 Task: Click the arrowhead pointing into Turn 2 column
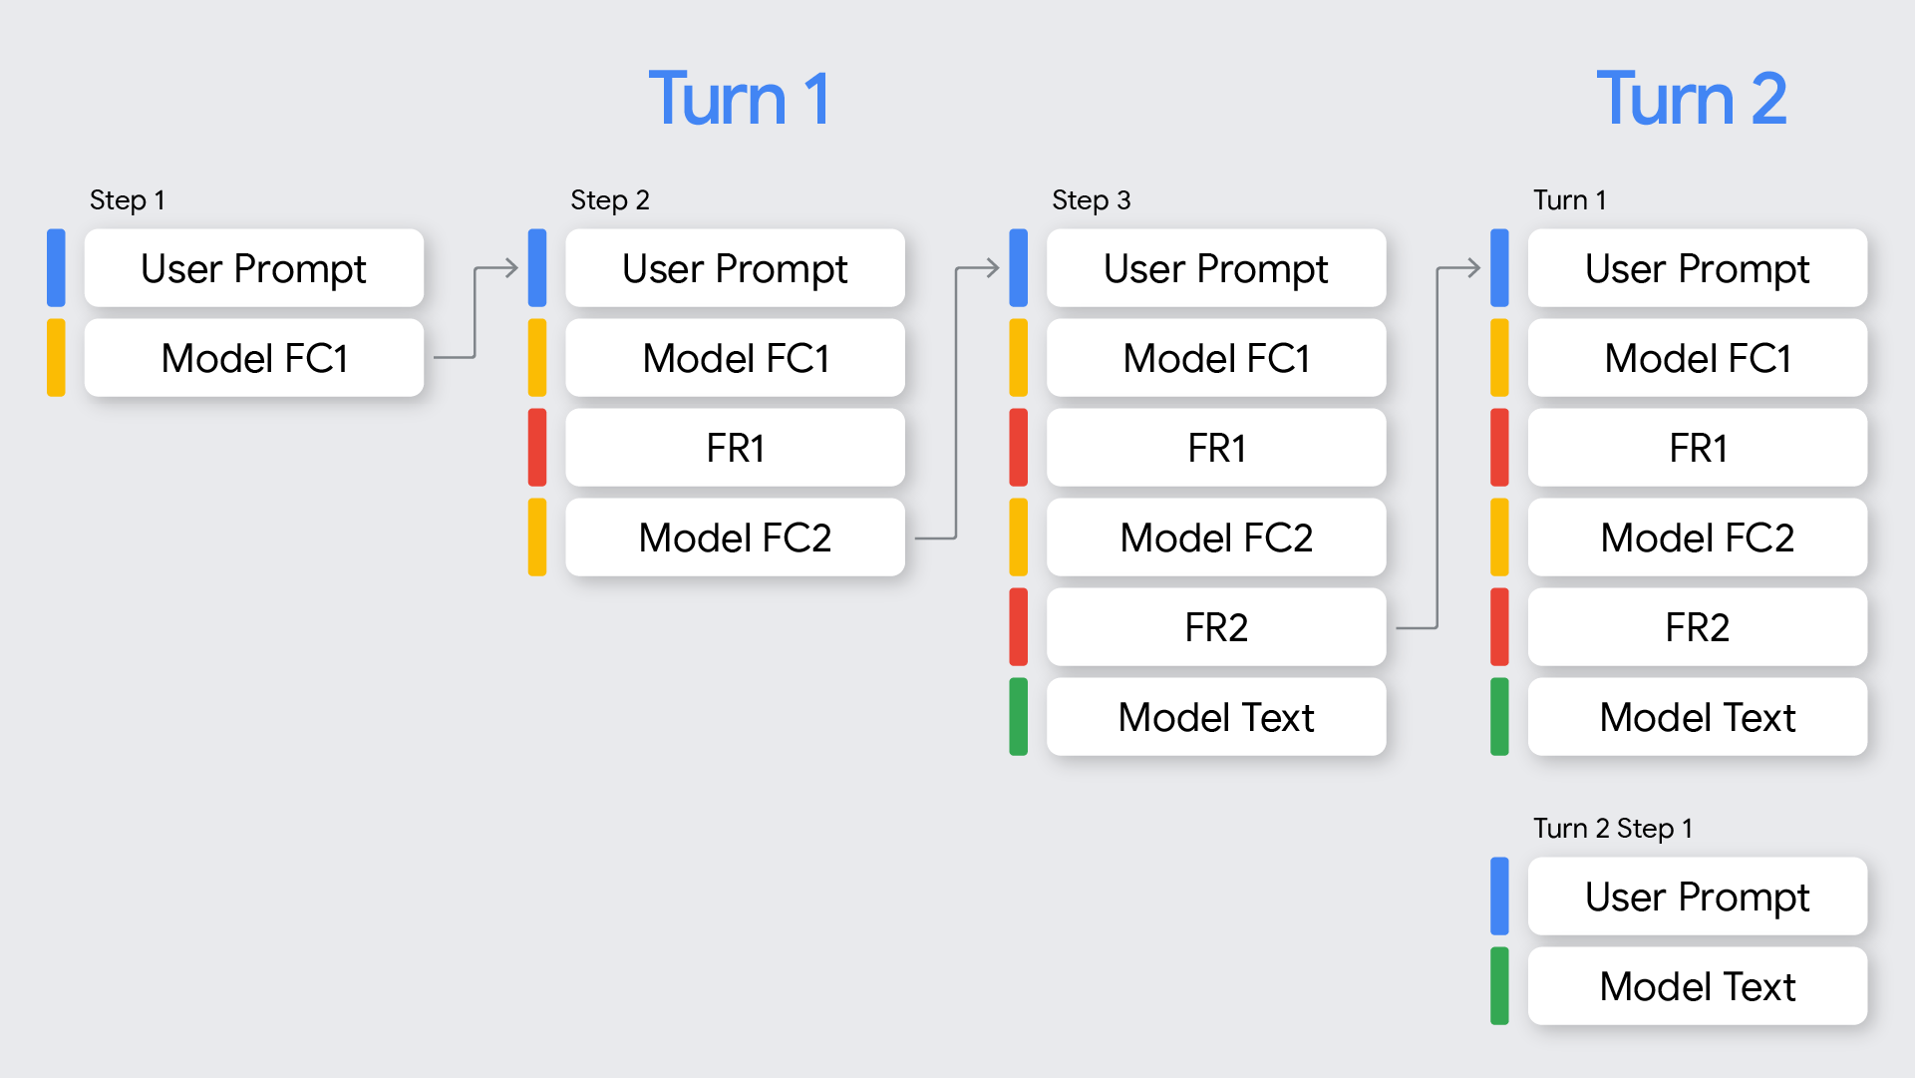[1474, 268]
